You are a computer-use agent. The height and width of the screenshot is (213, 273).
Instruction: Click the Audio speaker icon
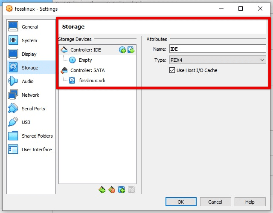pyautogui.click(x=13, y=81)
